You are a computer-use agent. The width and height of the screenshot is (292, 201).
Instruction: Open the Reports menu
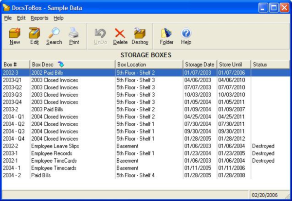[x=39, y=18]
